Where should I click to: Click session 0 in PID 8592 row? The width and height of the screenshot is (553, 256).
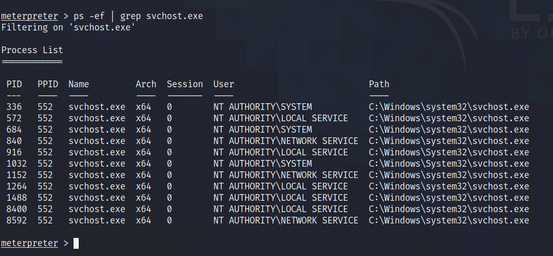[x=170, y=220]
